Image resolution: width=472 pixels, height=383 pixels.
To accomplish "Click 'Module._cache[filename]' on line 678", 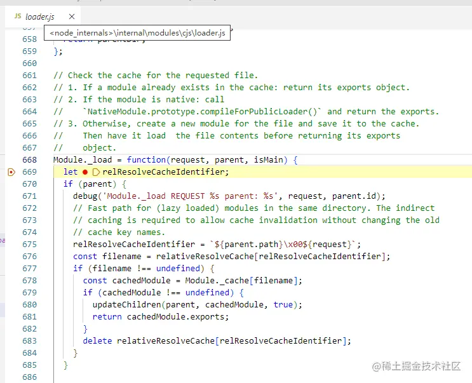I will tap(241, 280).
